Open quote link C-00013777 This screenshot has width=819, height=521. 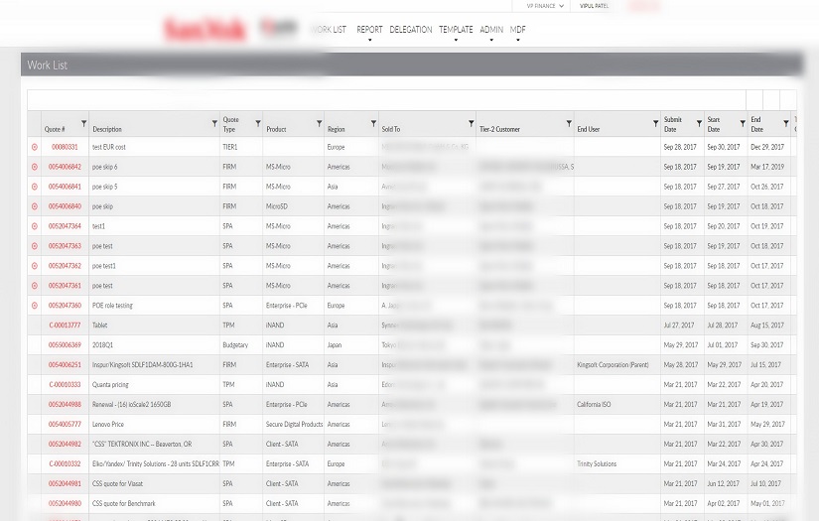click(x=65, y=326)
